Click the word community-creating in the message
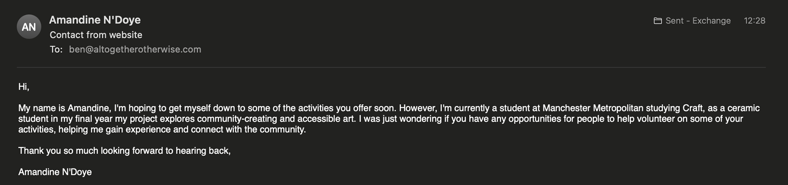 237,119
